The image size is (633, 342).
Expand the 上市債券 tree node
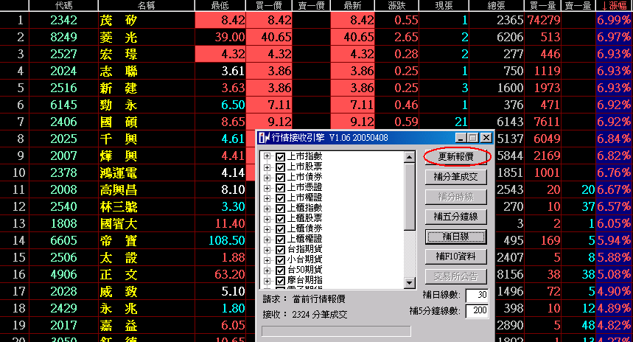(x=267, y=177)
